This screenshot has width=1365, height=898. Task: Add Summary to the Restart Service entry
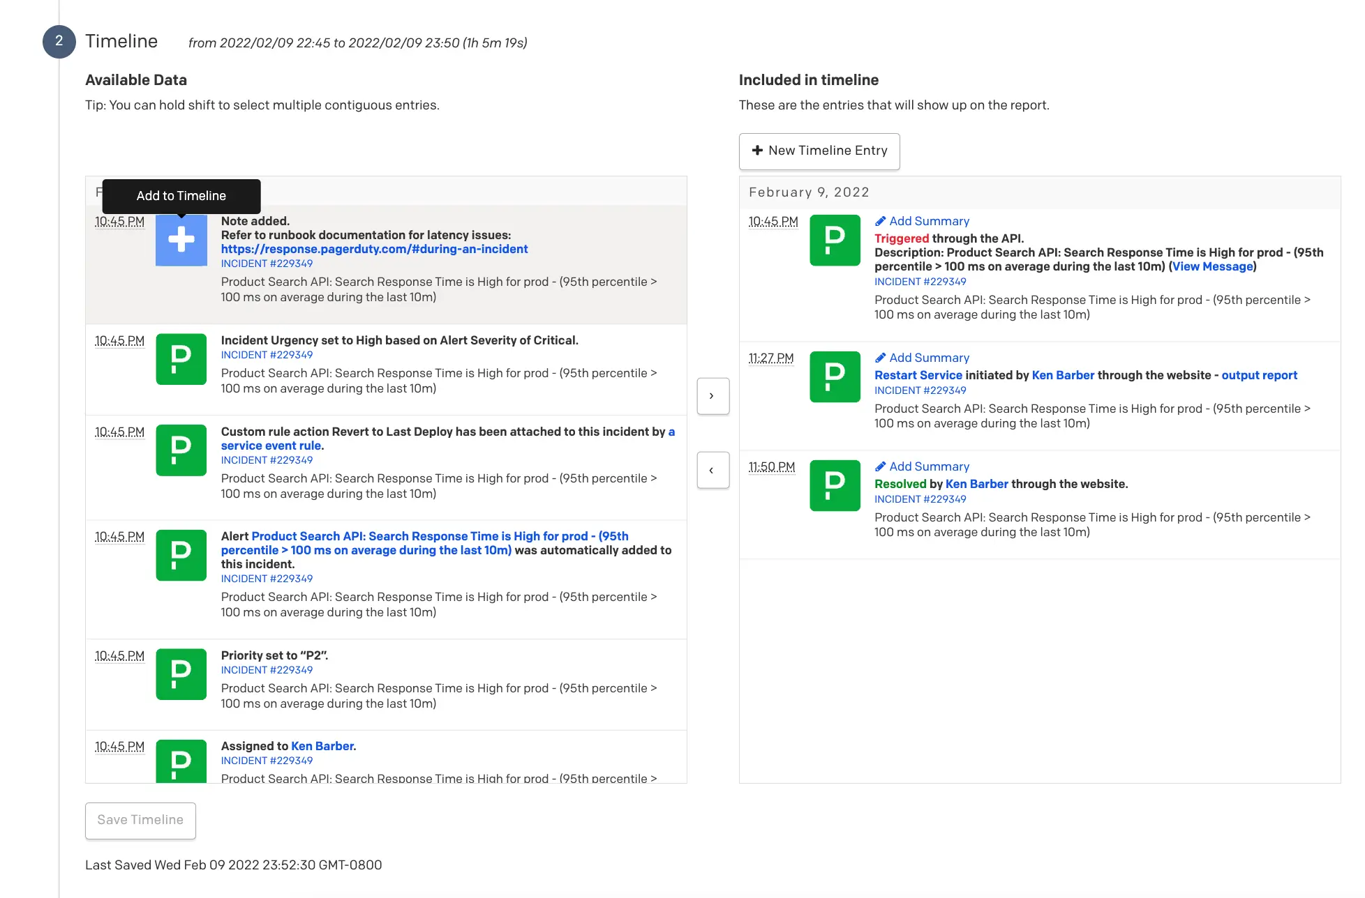click(921, 358)
